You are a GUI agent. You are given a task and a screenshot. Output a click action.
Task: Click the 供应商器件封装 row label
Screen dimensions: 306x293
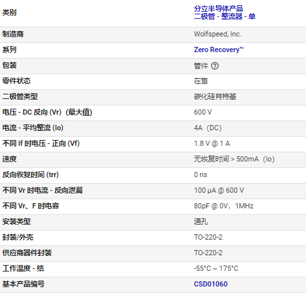[27, 253]
